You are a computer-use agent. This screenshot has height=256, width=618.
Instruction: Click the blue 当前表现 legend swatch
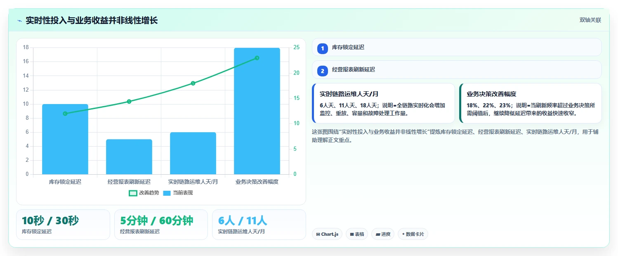[167, 193]
